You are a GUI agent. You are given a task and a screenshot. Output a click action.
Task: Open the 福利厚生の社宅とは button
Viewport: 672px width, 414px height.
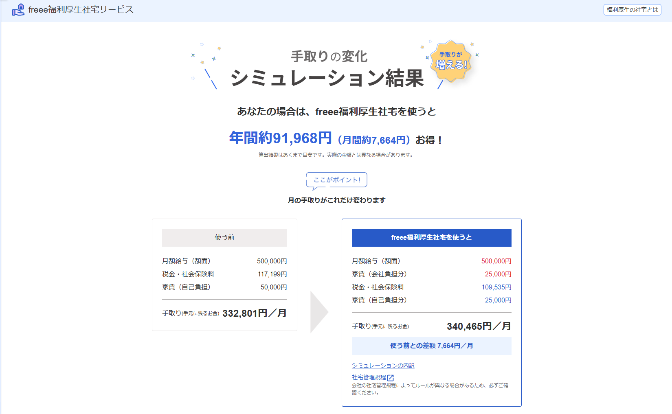pyautogui.click(x=632, y=10)
